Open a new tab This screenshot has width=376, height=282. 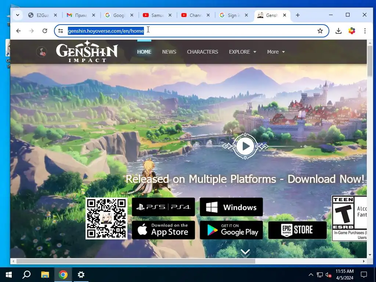297,15
